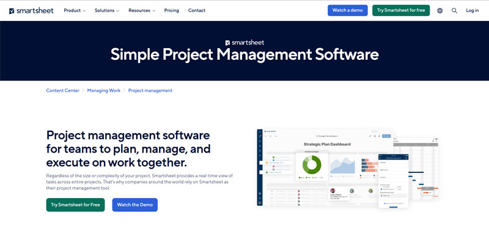Click Try Smartsheet for free in header
The image size is (489, 234).
tap(401, 10)
